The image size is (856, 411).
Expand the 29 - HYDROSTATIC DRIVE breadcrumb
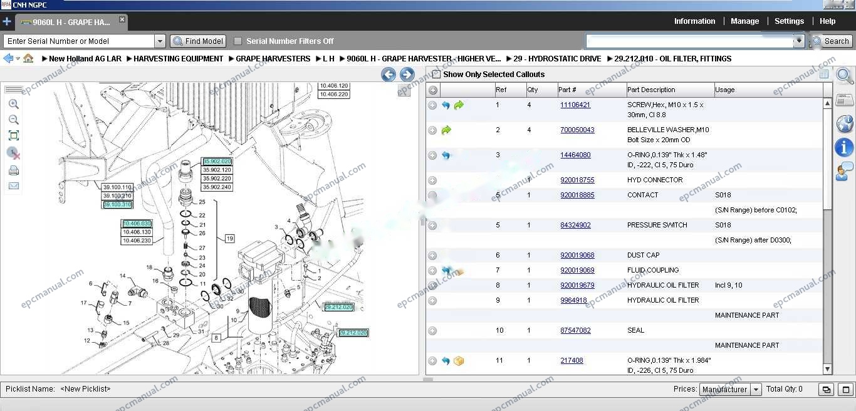[x=509, y=59]
